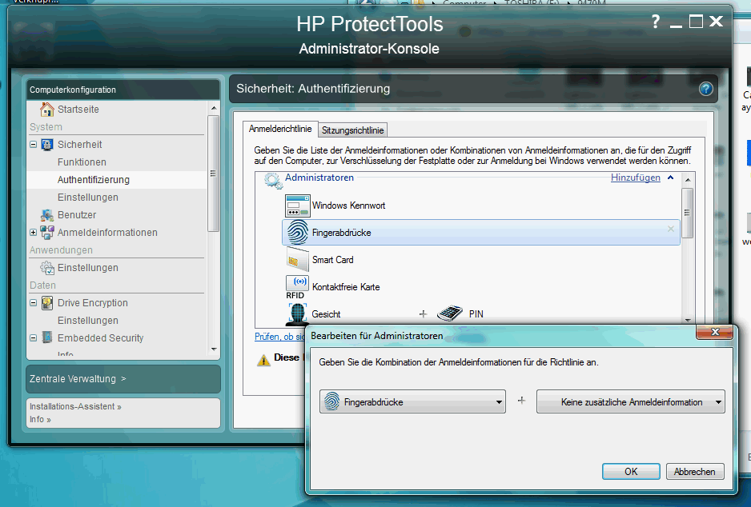Select the Smart Card text label
Image resolution: width=751 pixels, height=507 pixels.
click(x=333, y=260)
